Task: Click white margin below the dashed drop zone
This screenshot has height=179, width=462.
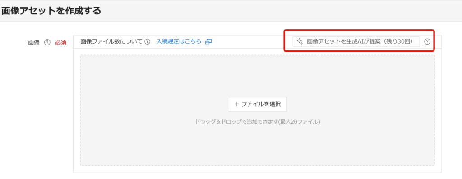Action: 257,169
